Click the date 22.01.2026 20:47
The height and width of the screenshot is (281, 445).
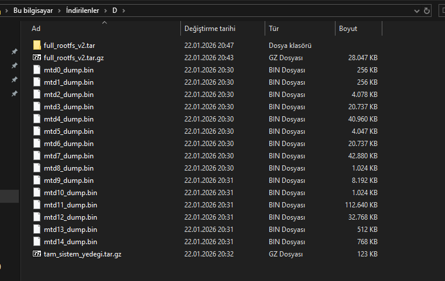tap(209, 46)
